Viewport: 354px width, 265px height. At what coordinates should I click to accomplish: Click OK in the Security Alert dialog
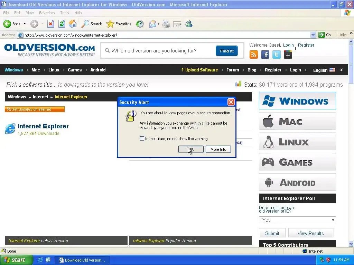(191, 149)
